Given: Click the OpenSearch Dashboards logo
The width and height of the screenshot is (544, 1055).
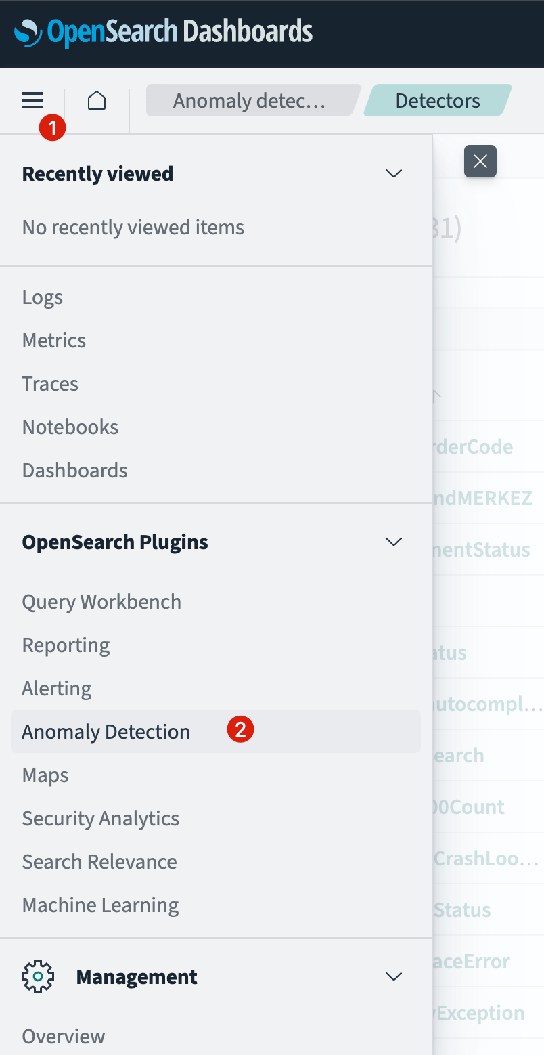Looking at the screenshot, I should (164, 33).
